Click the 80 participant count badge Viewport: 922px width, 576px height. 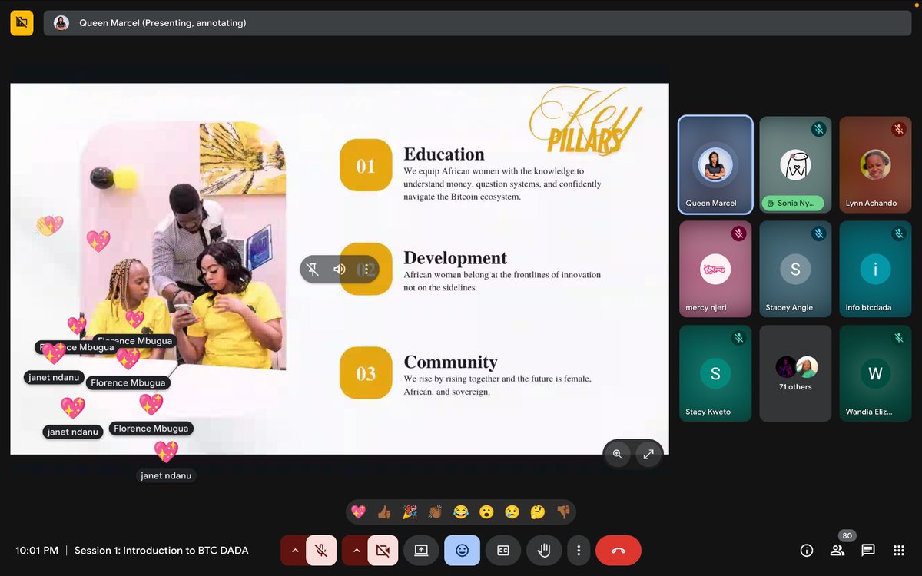[x=847, y=535]
